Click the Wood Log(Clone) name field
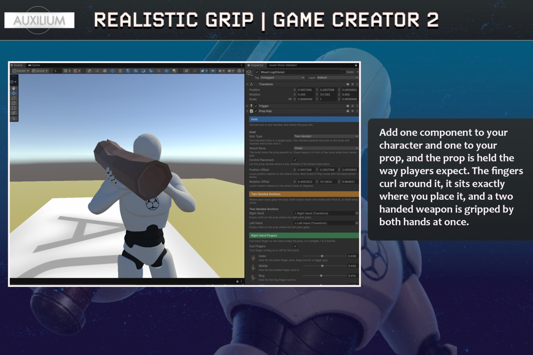Screen dimensions: 533x355 [301, 72]
